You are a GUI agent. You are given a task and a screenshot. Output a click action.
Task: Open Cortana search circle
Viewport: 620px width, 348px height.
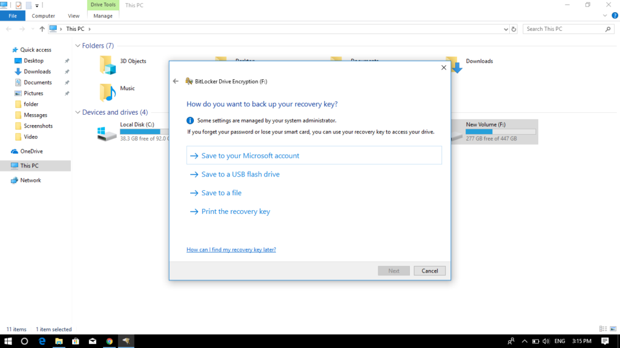[24, 341]
